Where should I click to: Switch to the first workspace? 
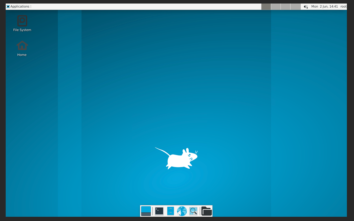click(266, 7)
